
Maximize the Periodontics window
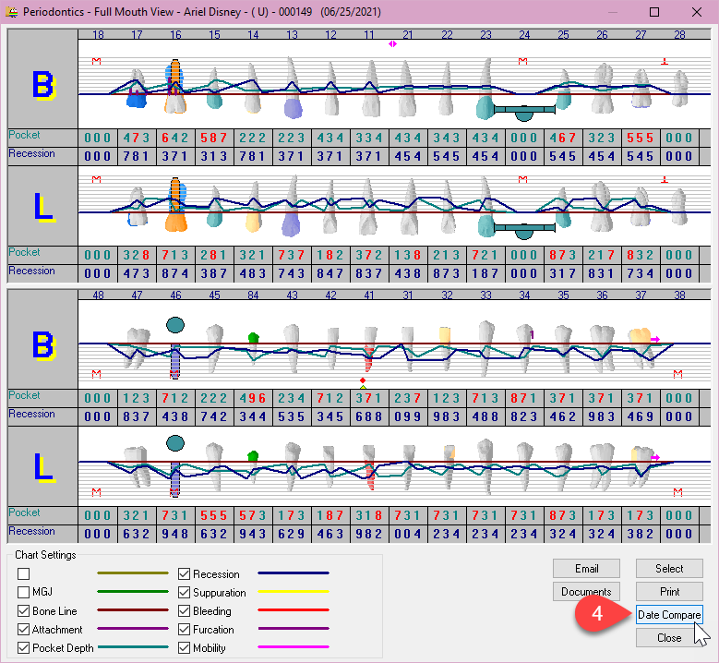pos(654,12)
